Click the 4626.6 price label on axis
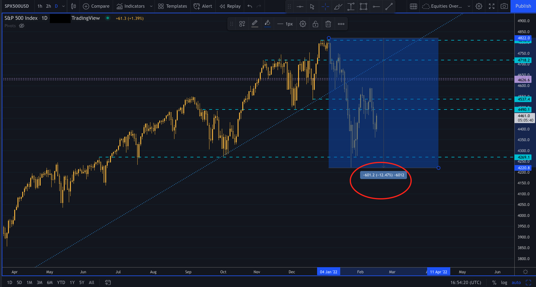 click(524, 80)
